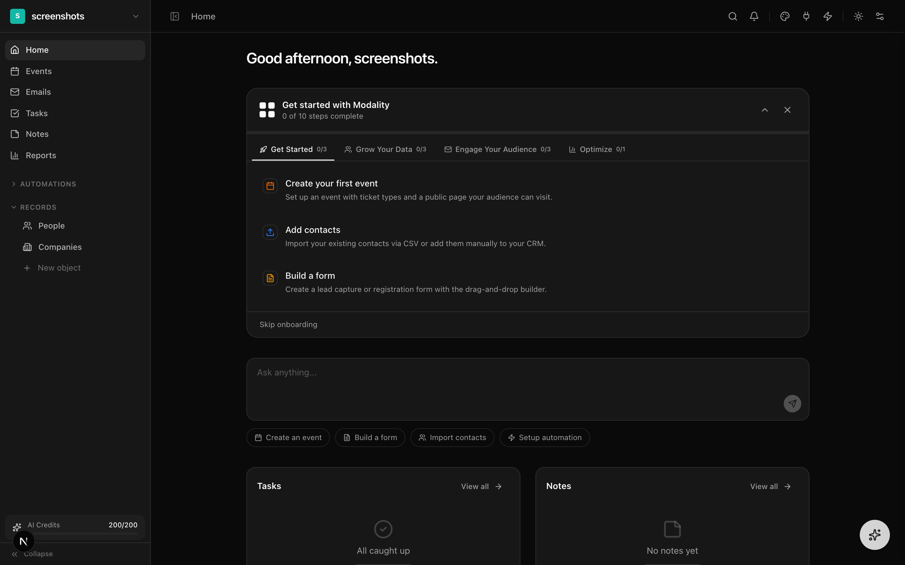Image resolution: width=905 pixels, height=565 pixels.
Task: Open notifications bell icon
Action: click(x=754, y=16)
